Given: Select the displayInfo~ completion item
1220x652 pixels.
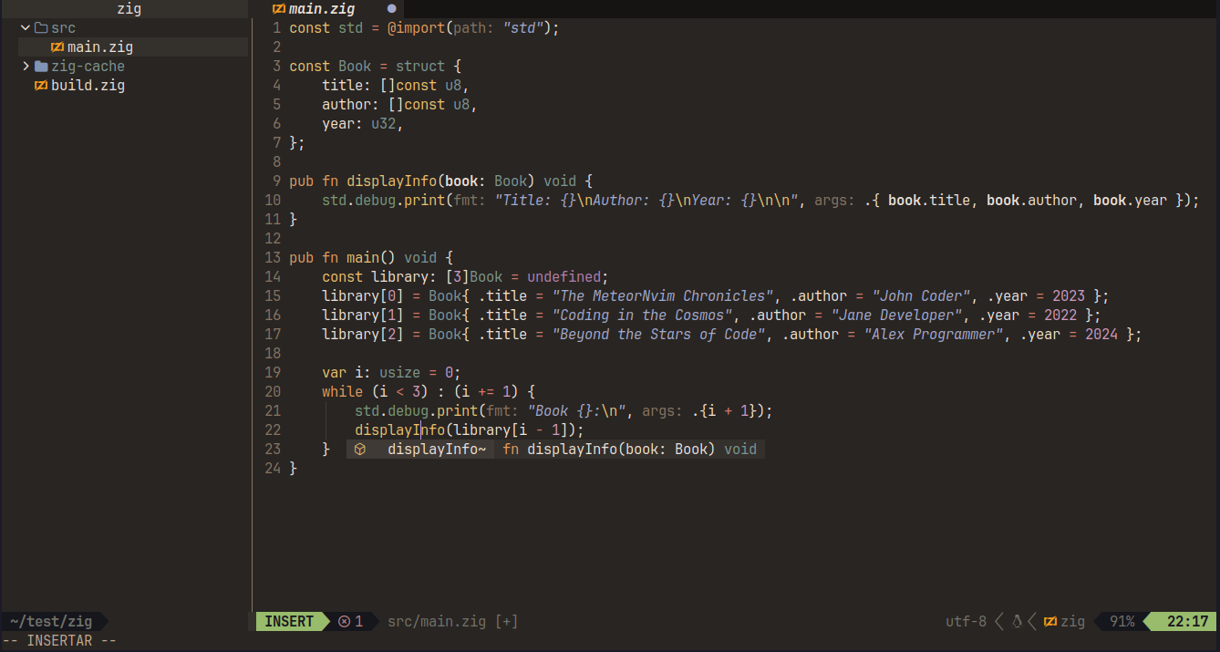Looking at the screenshot, I should pos(437,450).
